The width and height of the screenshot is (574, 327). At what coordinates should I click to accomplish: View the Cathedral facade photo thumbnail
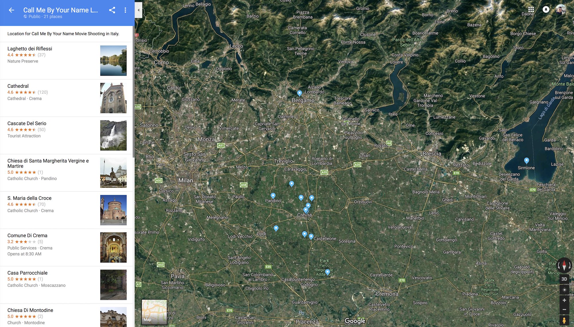coord(113,98)
